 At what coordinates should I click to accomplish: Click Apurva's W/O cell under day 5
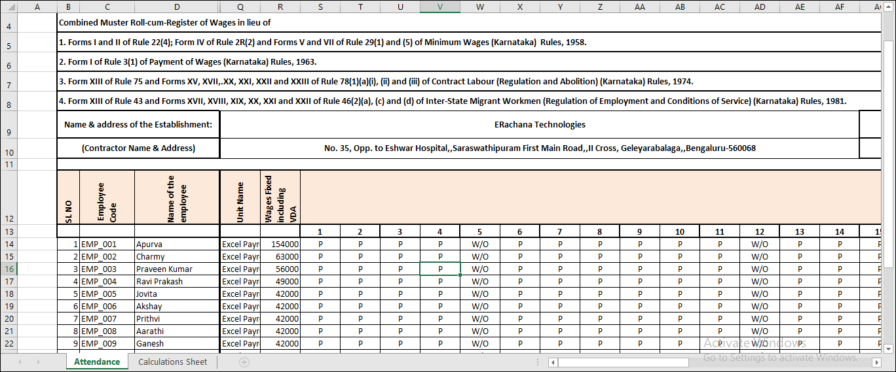click(480, 244)
